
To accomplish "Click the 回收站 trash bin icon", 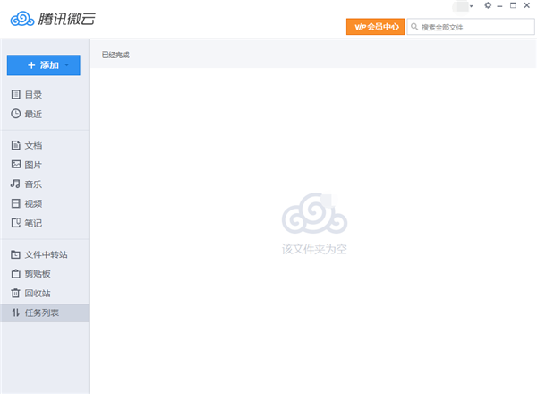I will coord(16,294).
